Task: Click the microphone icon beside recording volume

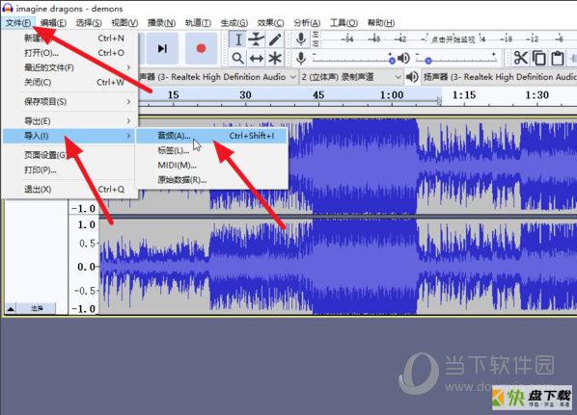Action: 301,58
